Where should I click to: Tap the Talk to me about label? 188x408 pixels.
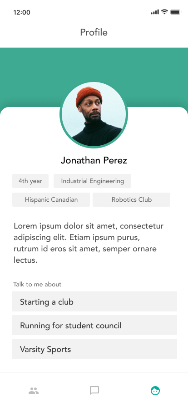point(37,284)
